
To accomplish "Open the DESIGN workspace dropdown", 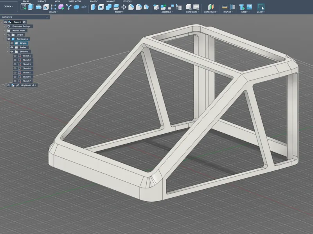I will click(9, 7).
